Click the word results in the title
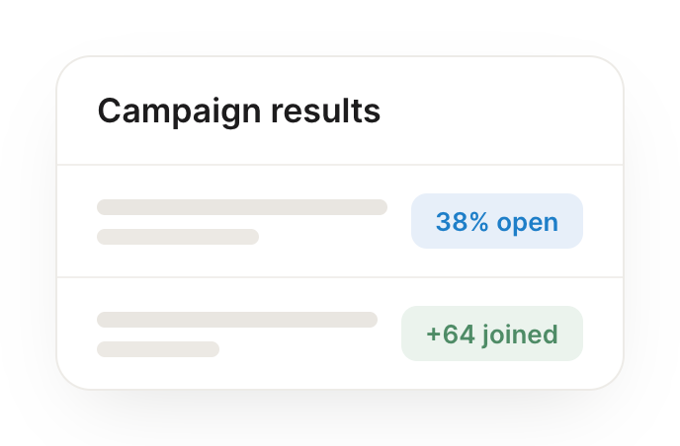The height and width of the screenshot is (446, 680). click(326, 111)
